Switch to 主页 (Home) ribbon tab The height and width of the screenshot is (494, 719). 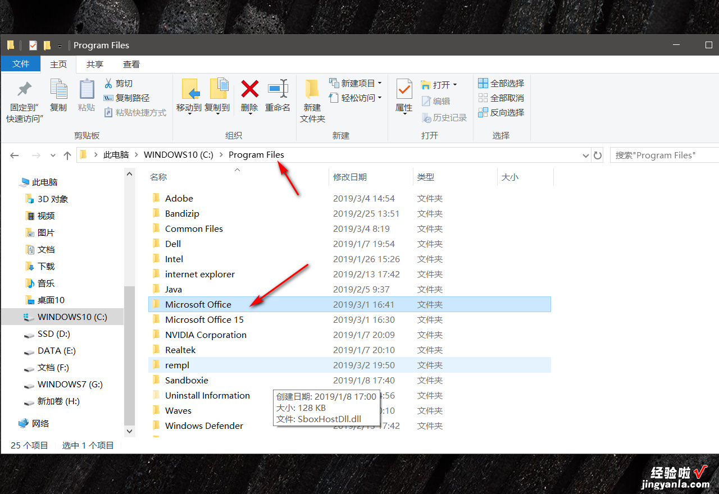58,65
